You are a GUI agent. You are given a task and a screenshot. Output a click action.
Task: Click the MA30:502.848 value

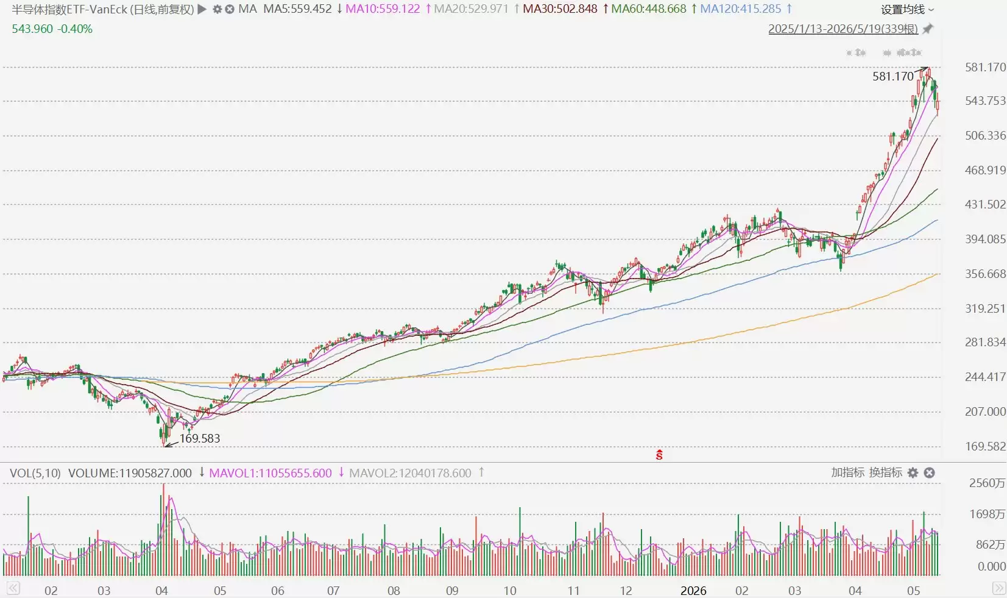(x=560, y=9)
